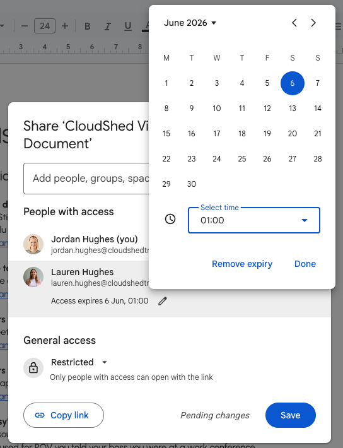The height and width of the screenshot is (448, 343).
Task: Select date 15 in June calendar
Action: coord(166,133)
